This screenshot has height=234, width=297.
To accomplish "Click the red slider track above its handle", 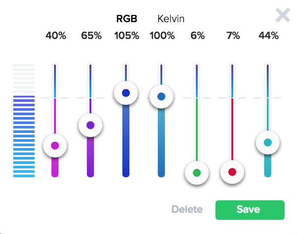I will click(232, 129).
